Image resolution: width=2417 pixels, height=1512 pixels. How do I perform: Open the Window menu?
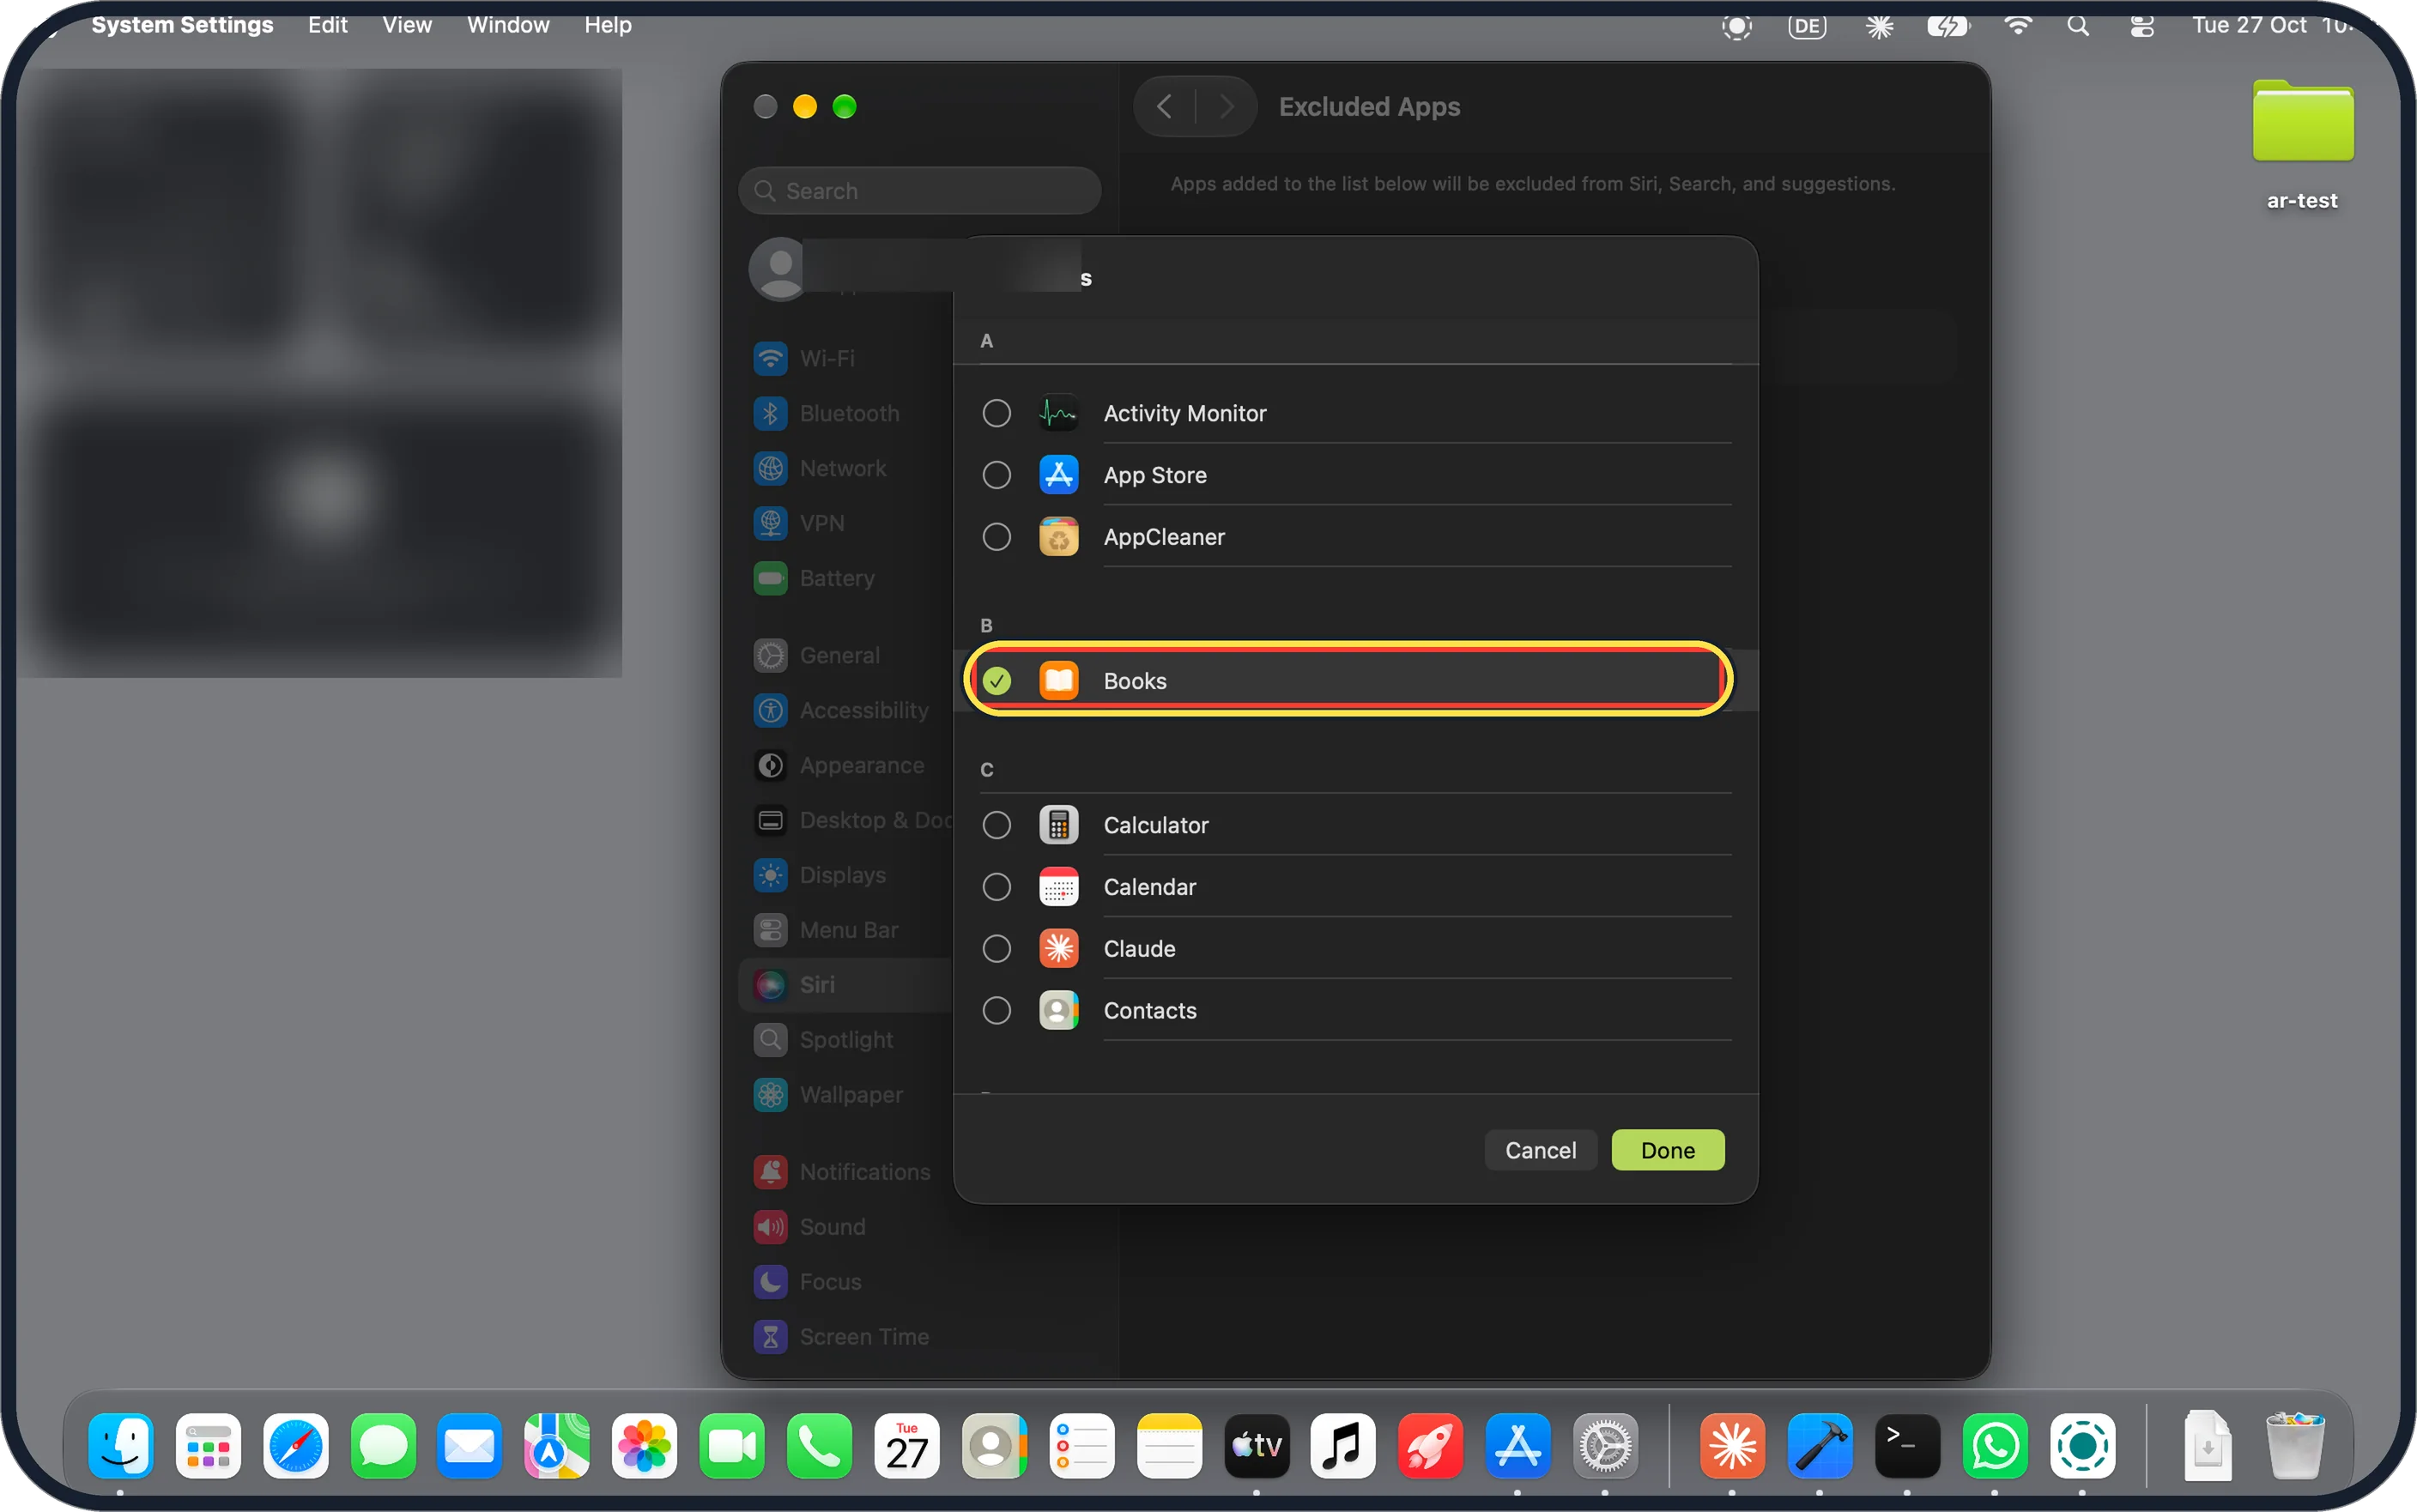coord(508,25)
